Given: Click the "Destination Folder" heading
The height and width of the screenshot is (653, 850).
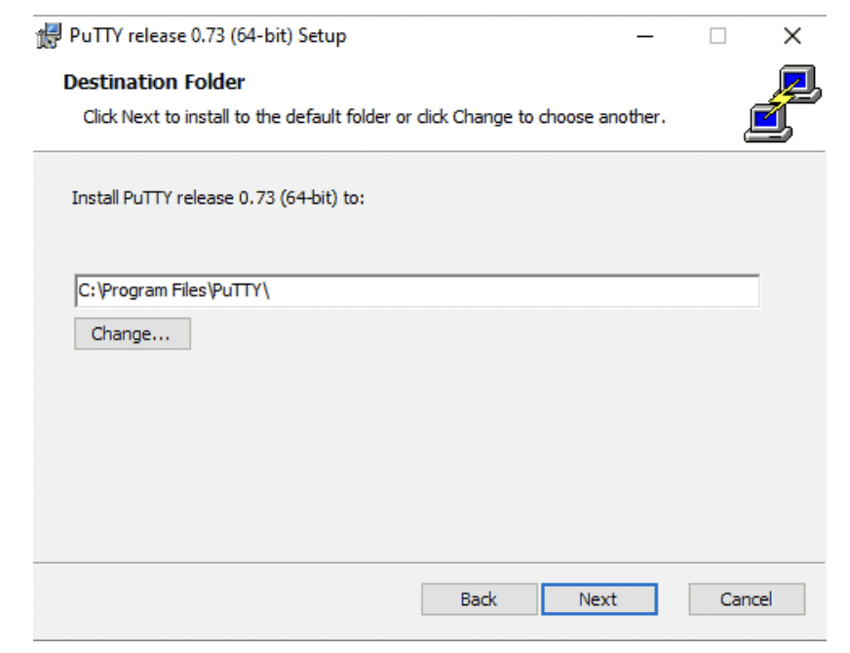Looking at the screenshot, I should click(154, 82).
